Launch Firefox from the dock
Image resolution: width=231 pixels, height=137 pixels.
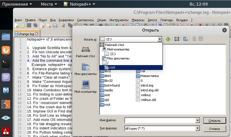[6, 50]
